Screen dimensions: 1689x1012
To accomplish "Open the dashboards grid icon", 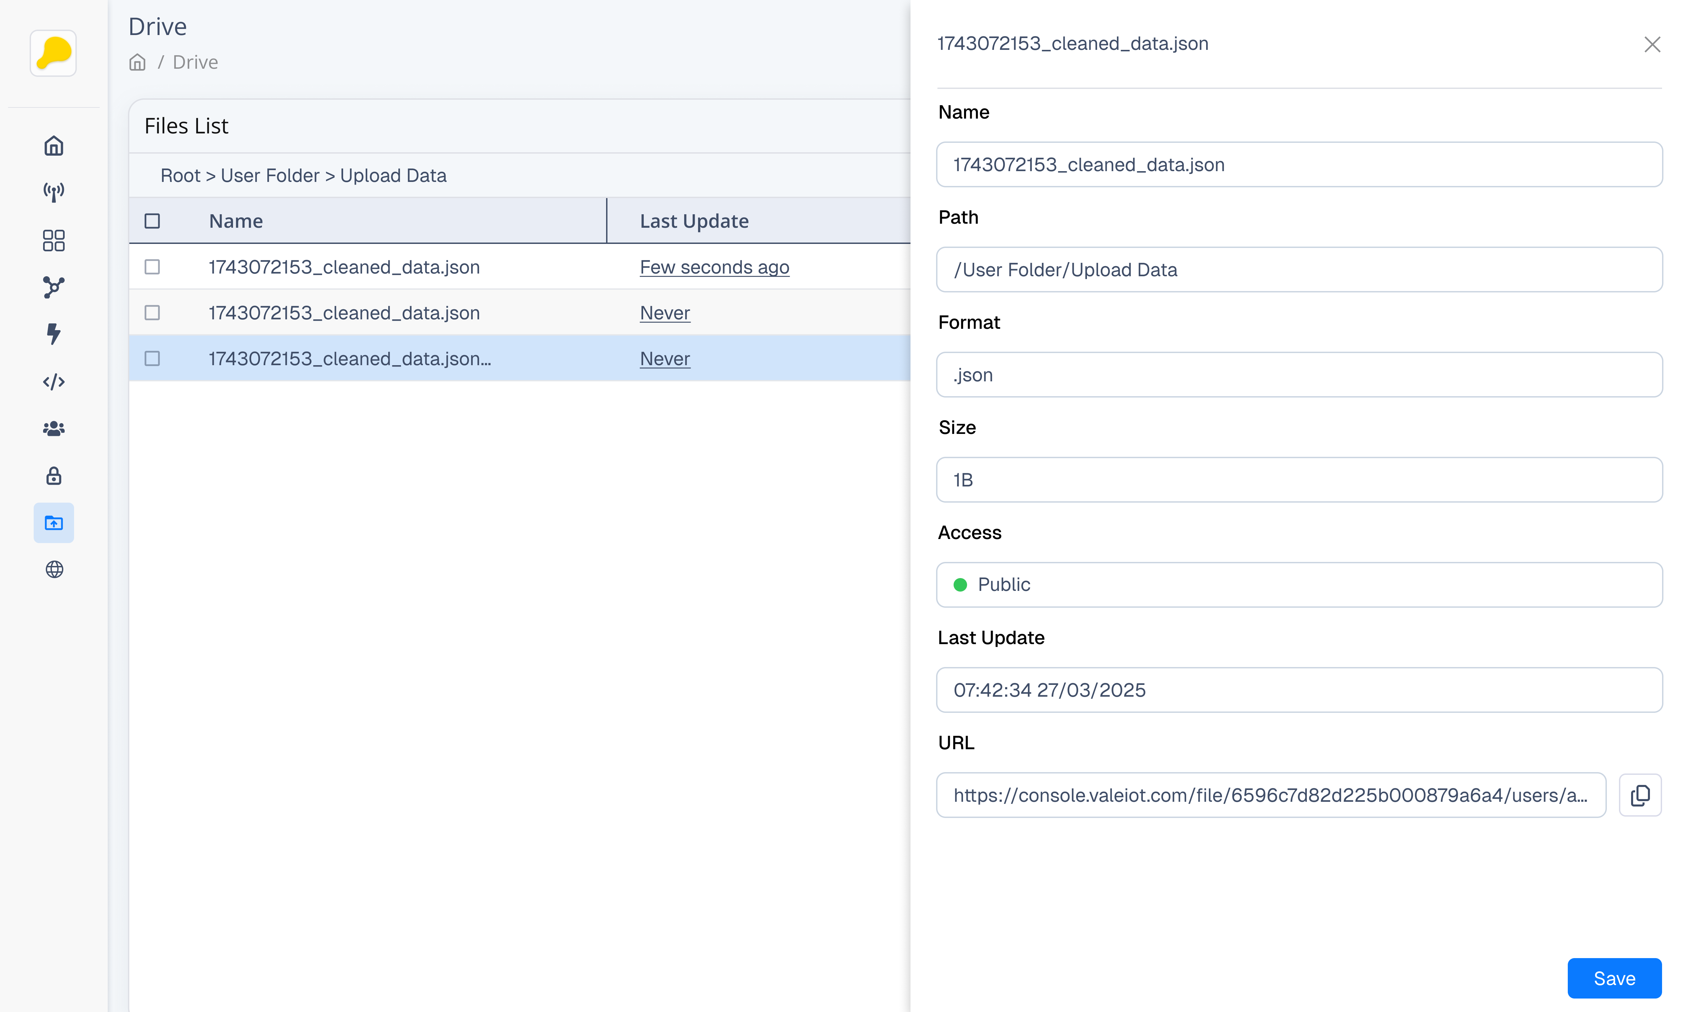I will [54, 240].
